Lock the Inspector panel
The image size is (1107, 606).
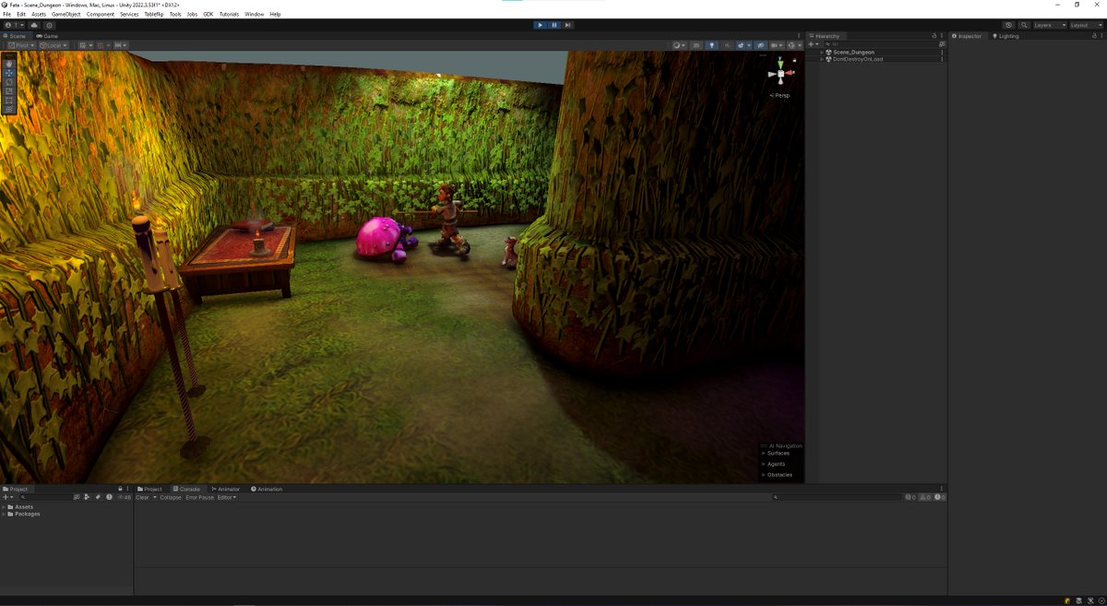(1094, 36)
